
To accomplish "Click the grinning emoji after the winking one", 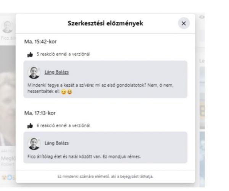I will 69,92.
